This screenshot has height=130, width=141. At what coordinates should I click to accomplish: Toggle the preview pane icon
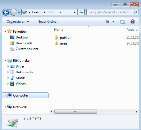click(123, 22)
